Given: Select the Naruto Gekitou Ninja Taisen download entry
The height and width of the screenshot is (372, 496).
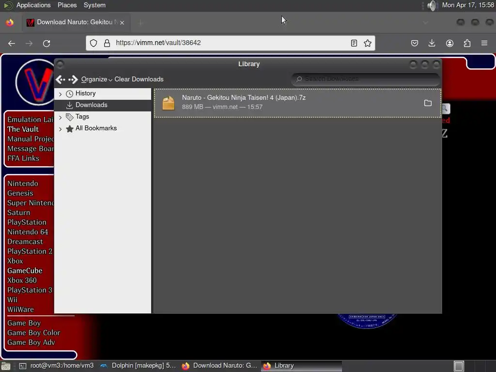Looking at the screenshot, I should (298, 103).
